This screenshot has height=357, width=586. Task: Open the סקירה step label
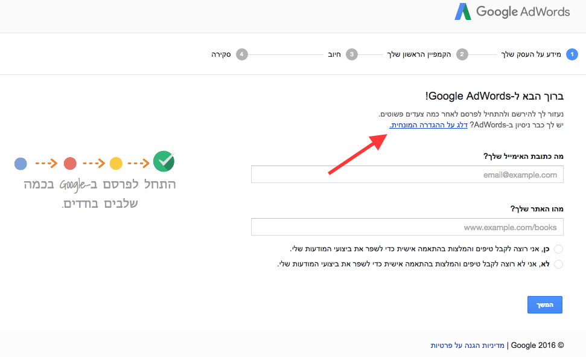221,54
